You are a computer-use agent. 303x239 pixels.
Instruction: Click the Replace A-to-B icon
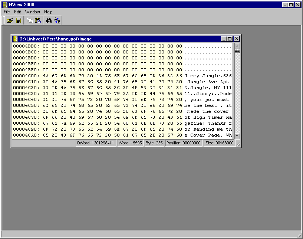[x=57, y=20]
